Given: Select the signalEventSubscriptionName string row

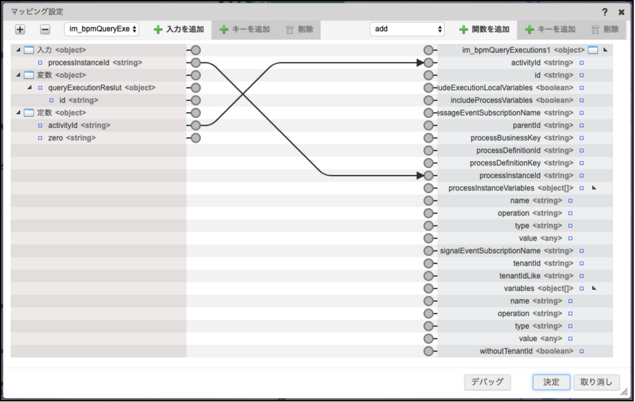Looking at the screenshot, I should (525, 251).
